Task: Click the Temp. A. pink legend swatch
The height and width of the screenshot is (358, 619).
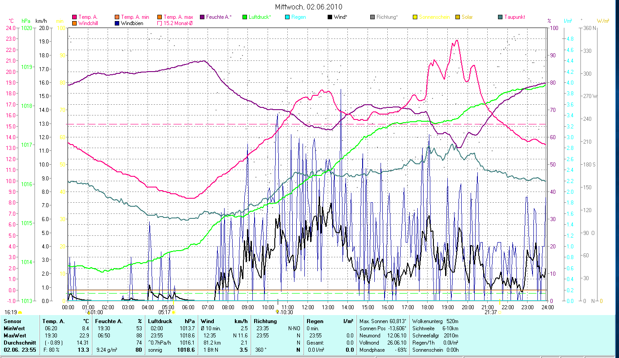Action: (x=74, y=17)
